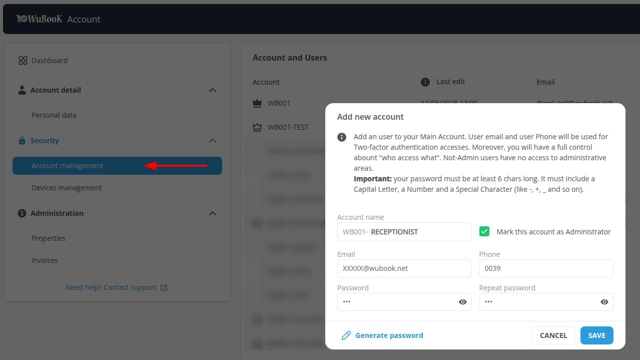Click the Email input field
Viewport: 640px width, 360px height.
404,268
